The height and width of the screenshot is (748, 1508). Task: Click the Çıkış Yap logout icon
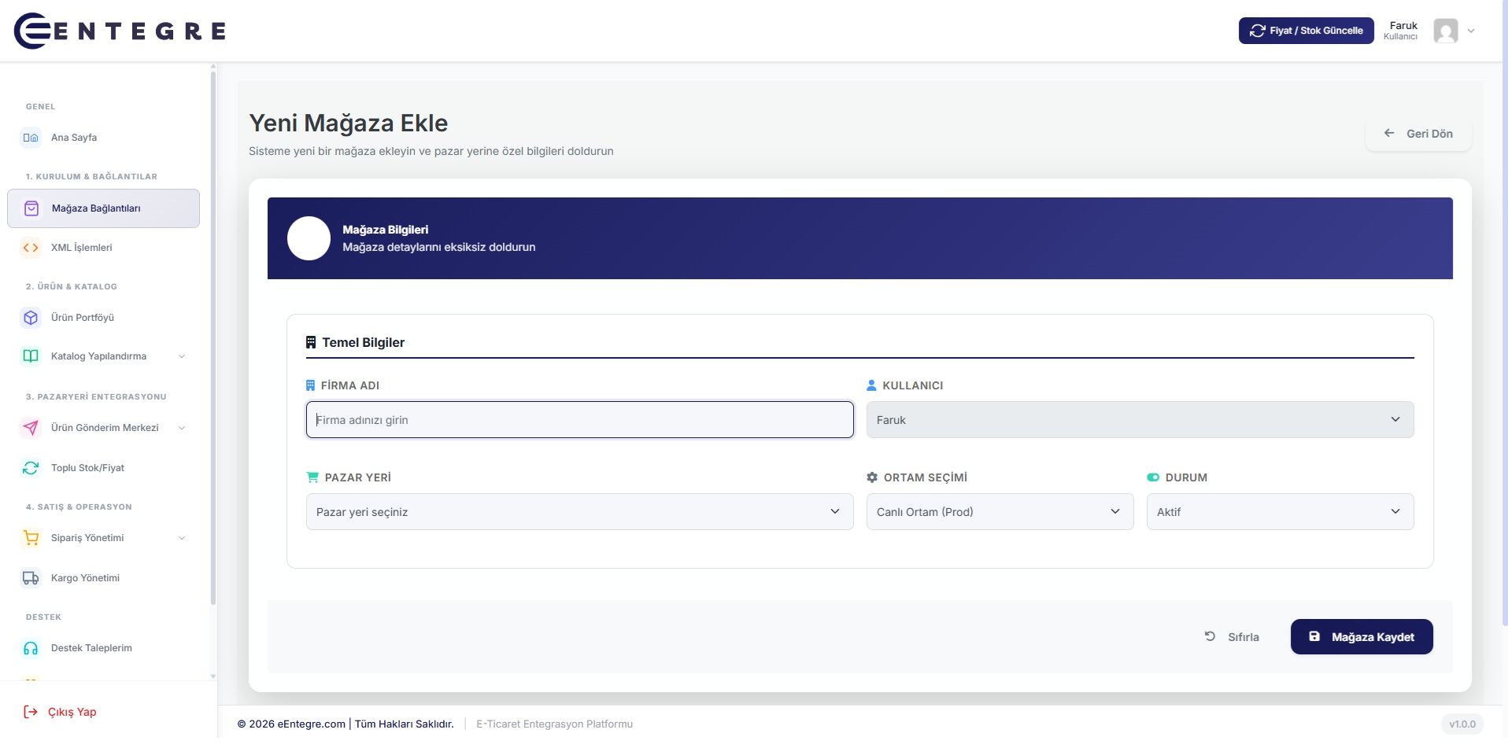31,712
